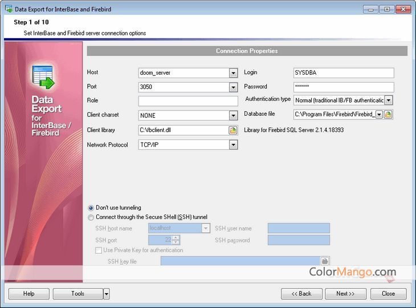416x308 pixels.
Task: Click the Port field showing 3050
Action: 184,87
